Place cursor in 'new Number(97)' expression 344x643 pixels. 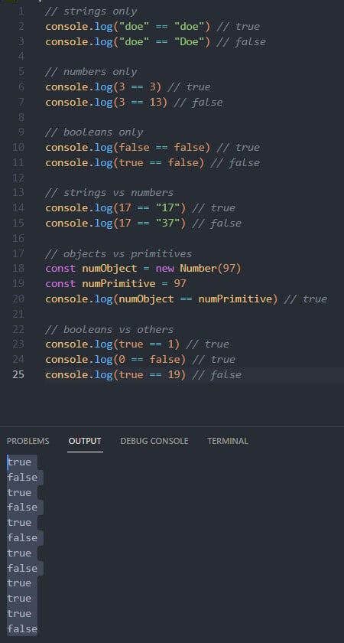point(199,268)
